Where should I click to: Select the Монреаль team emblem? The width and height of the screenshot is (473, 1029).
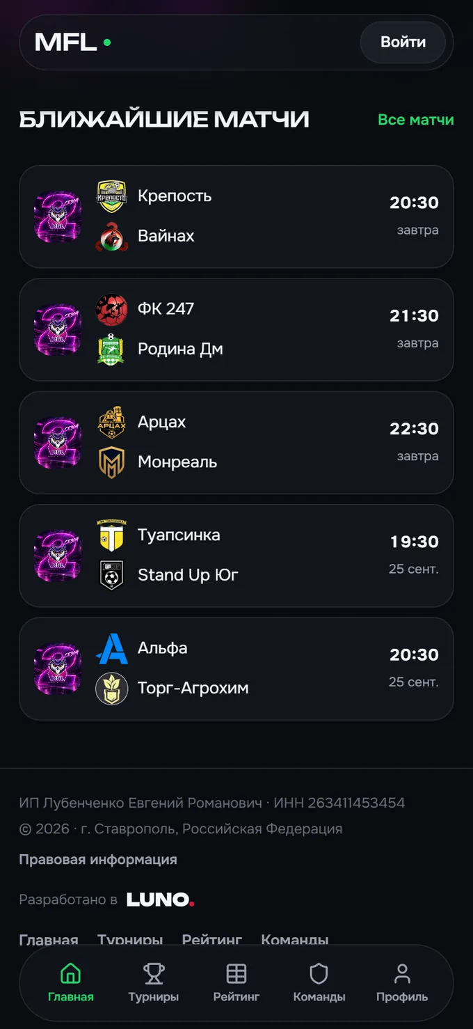tap(111, 462)
